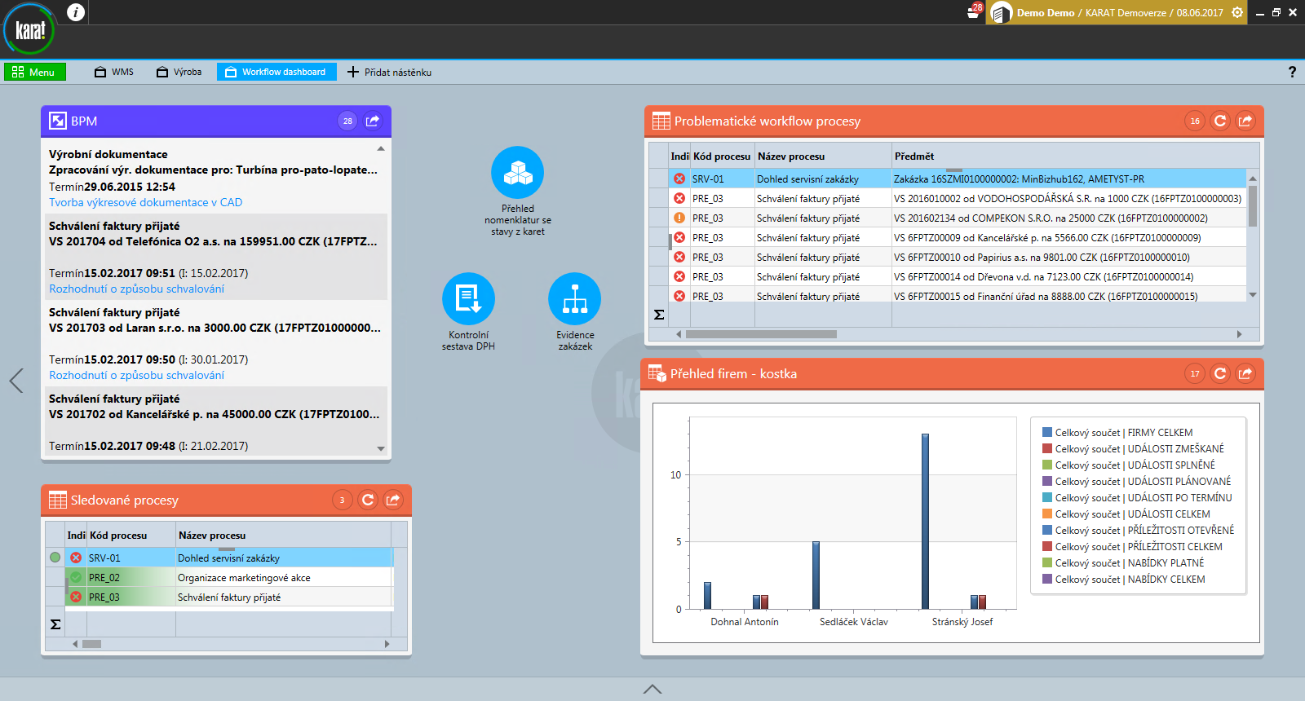Viewport: 1305px width, 701px height.
Task: Open settings gear beside the date
Action: pos(1237,12)
